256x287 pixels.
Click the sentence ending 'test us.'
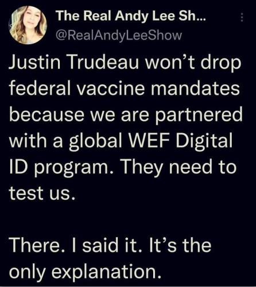coord(42,193)
